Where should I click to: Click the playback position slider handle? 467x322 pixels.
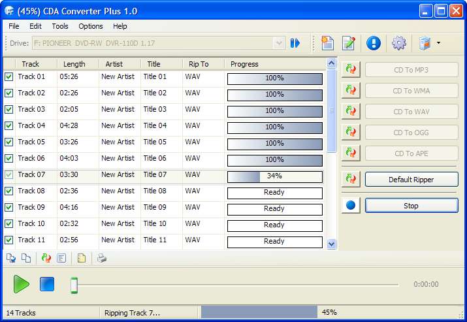point(74,285)
